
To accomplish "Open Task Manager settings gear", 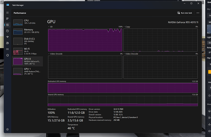I will [x=7, y=129].
